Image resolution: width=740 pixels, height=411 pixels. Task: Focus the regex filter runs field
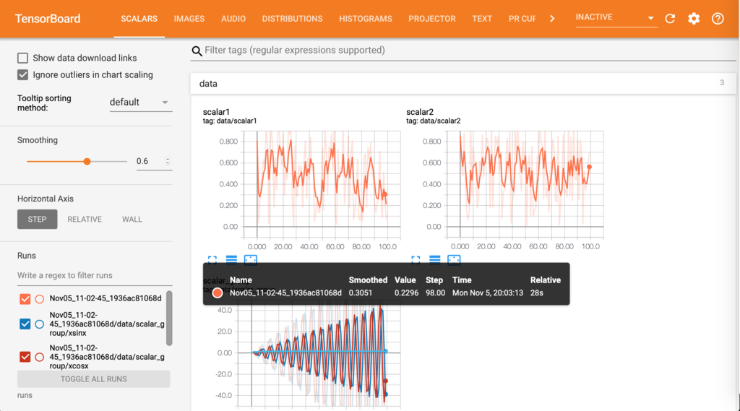[x=95, y=276]
